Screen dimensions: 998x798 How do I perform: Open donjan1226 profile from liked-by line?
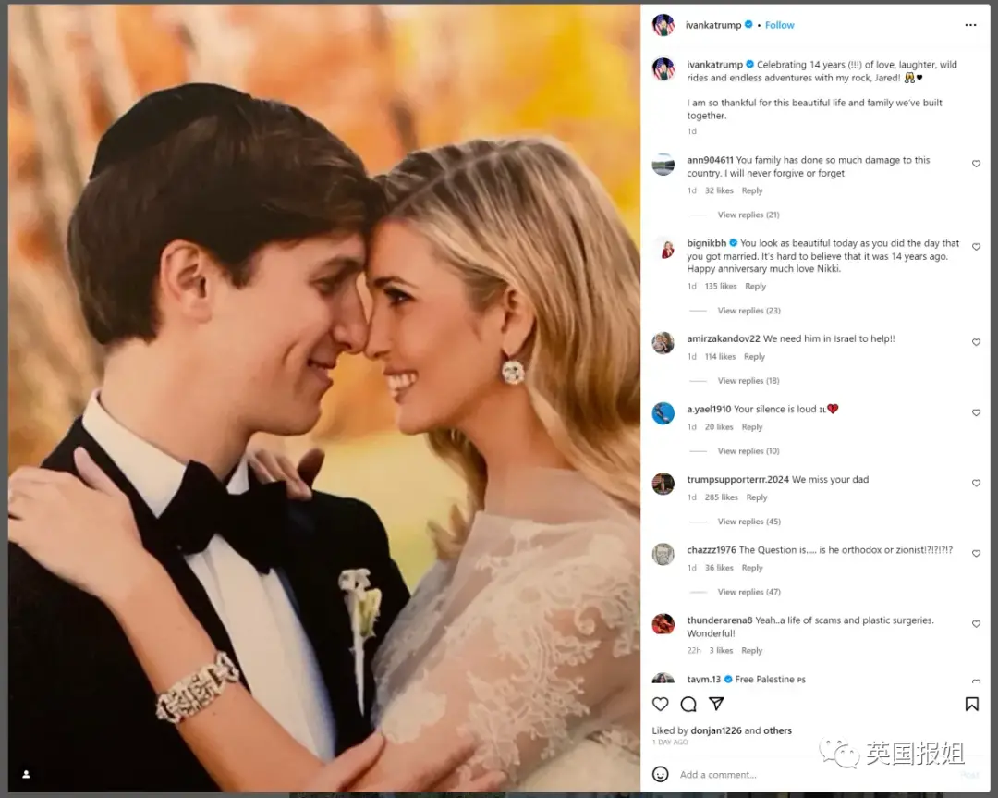pos(708,730)
